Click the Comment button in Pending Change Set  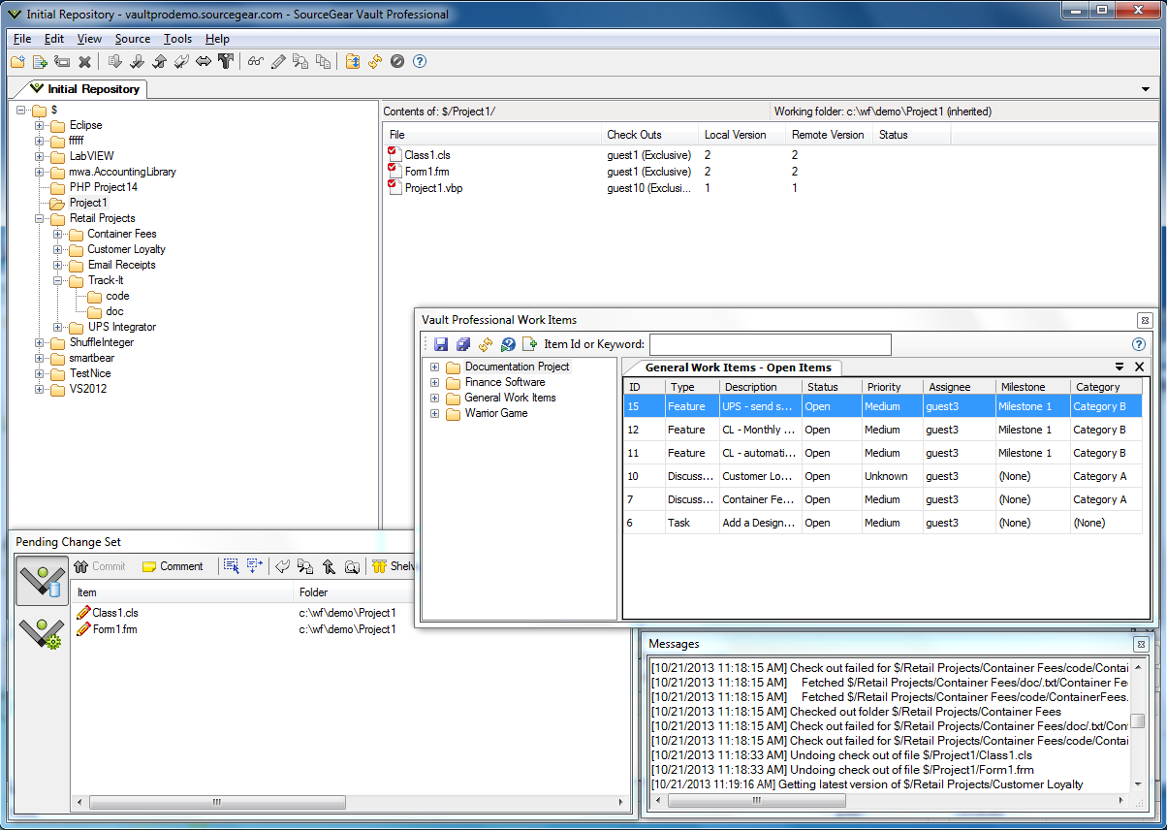coord(173,566)
